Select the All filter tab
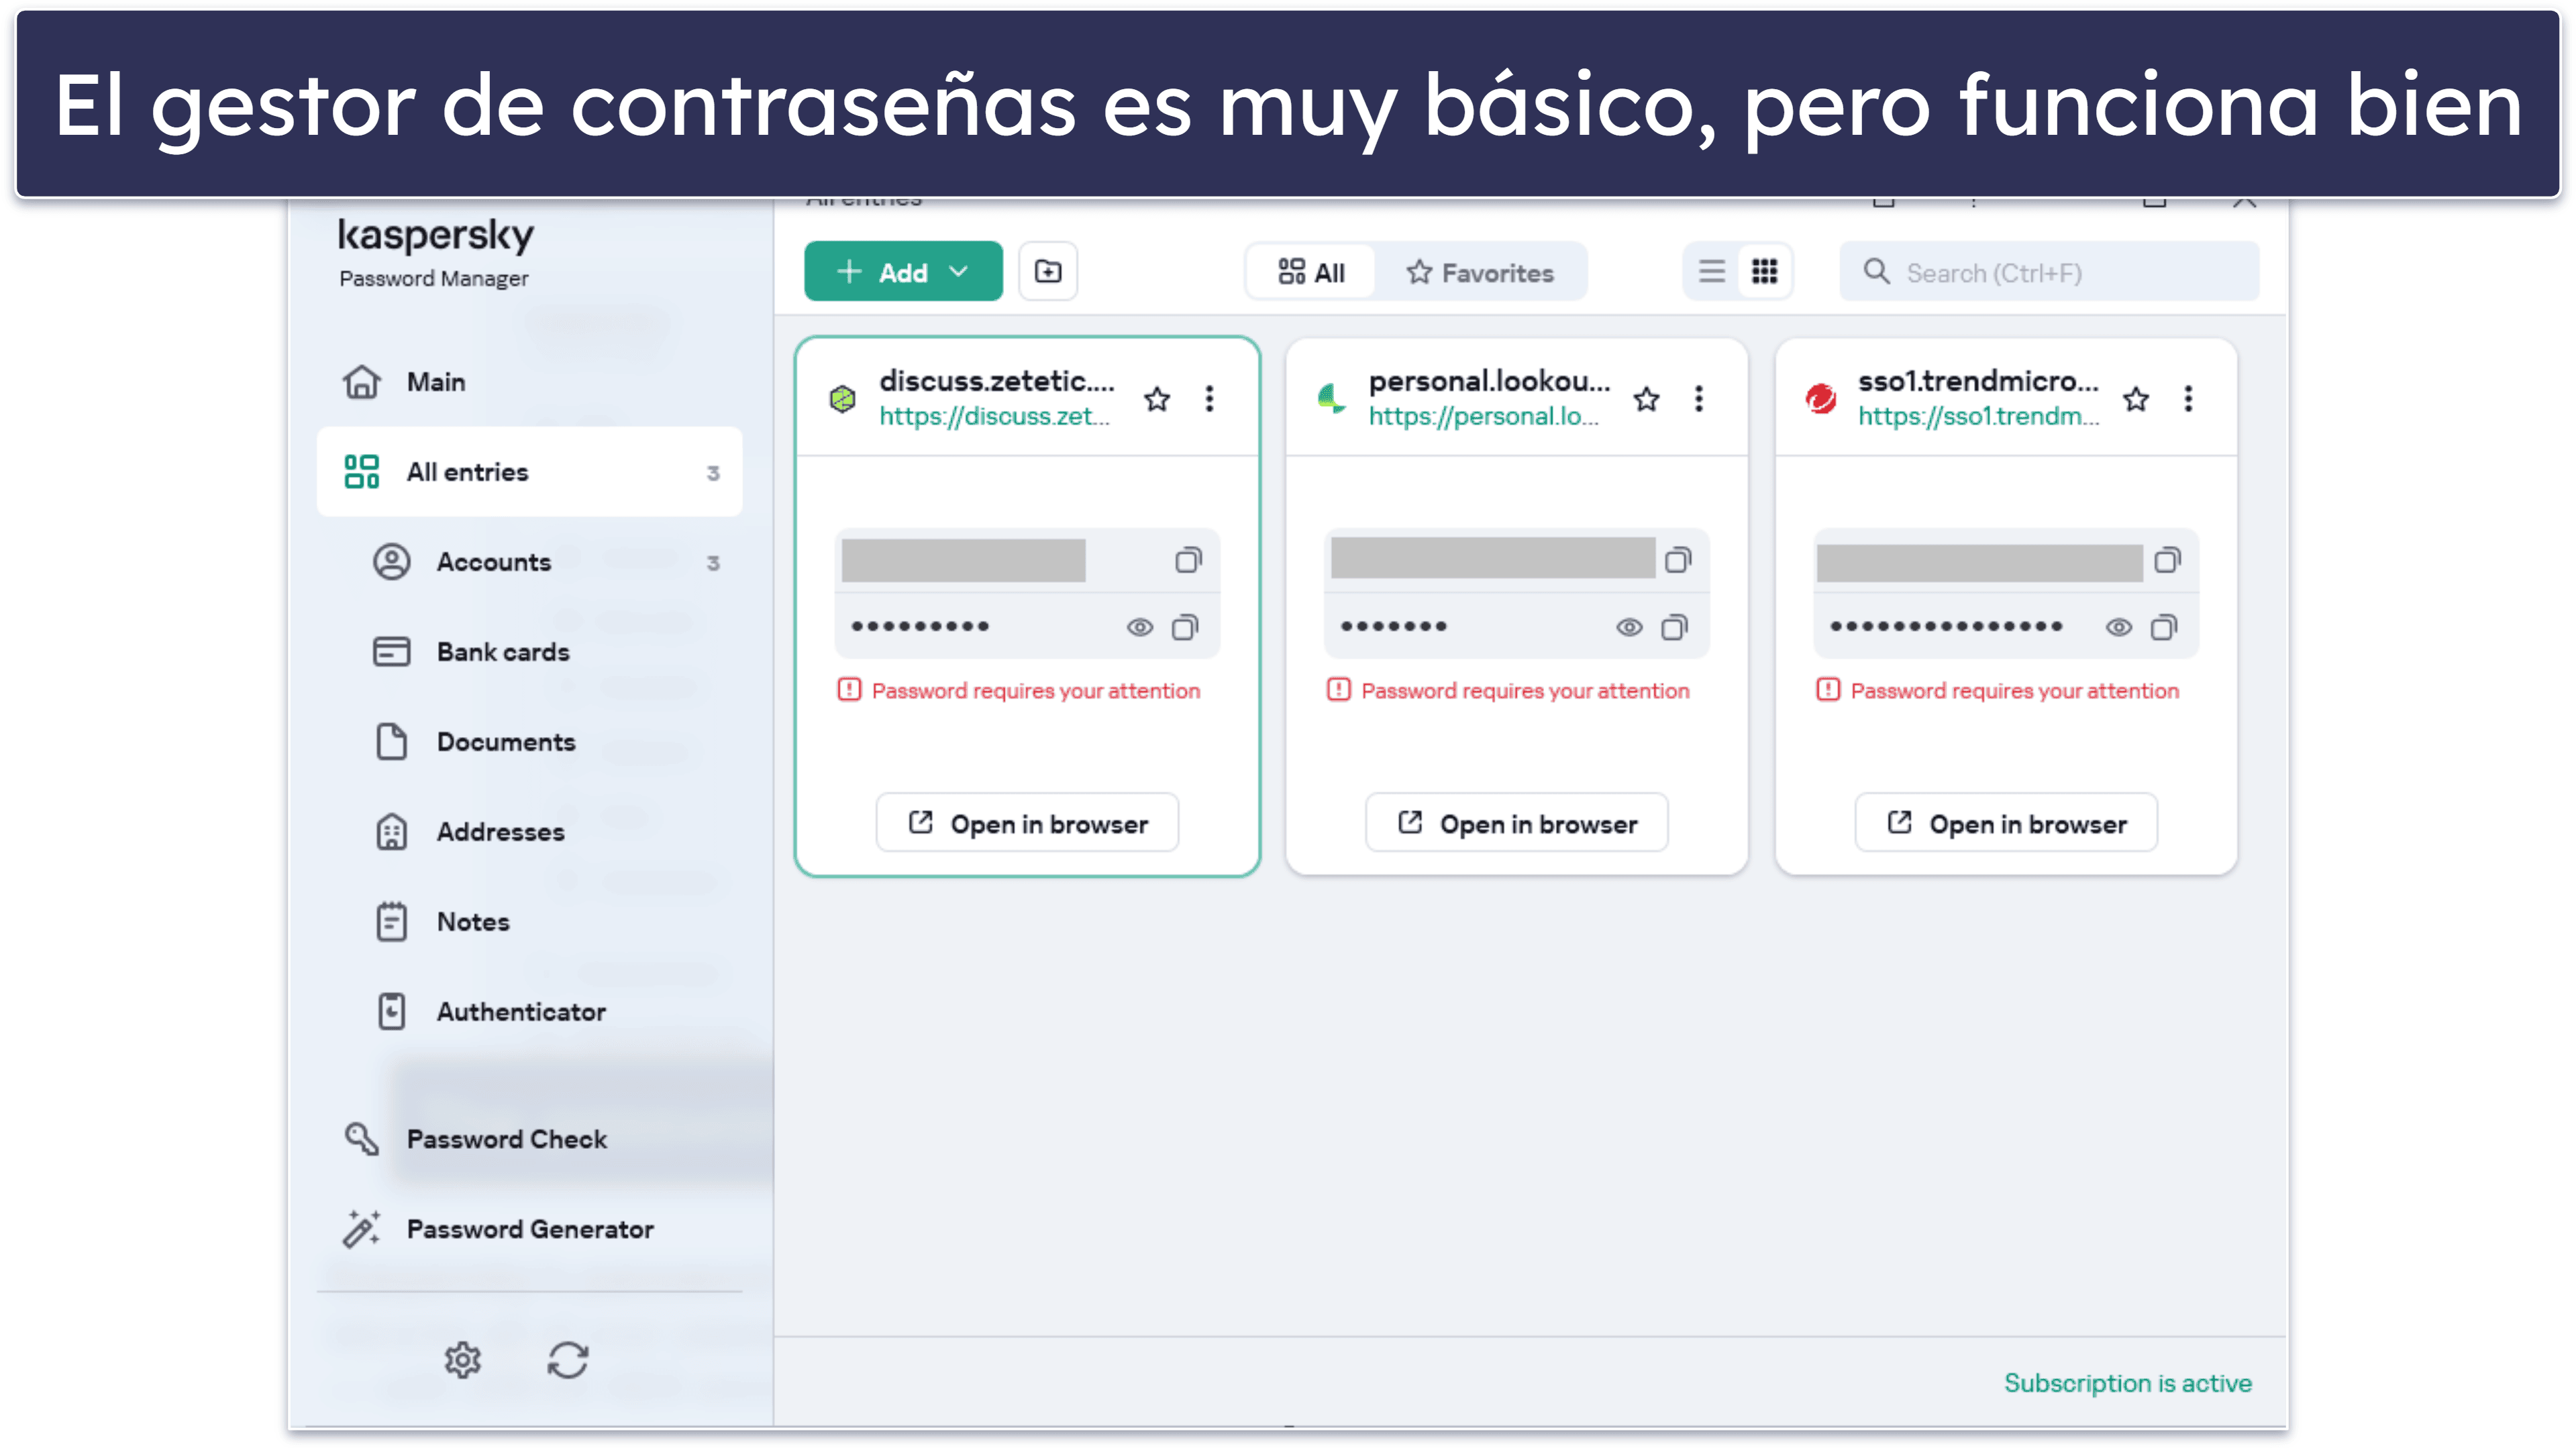2576x1448 pixels. tap(1311, 272)
